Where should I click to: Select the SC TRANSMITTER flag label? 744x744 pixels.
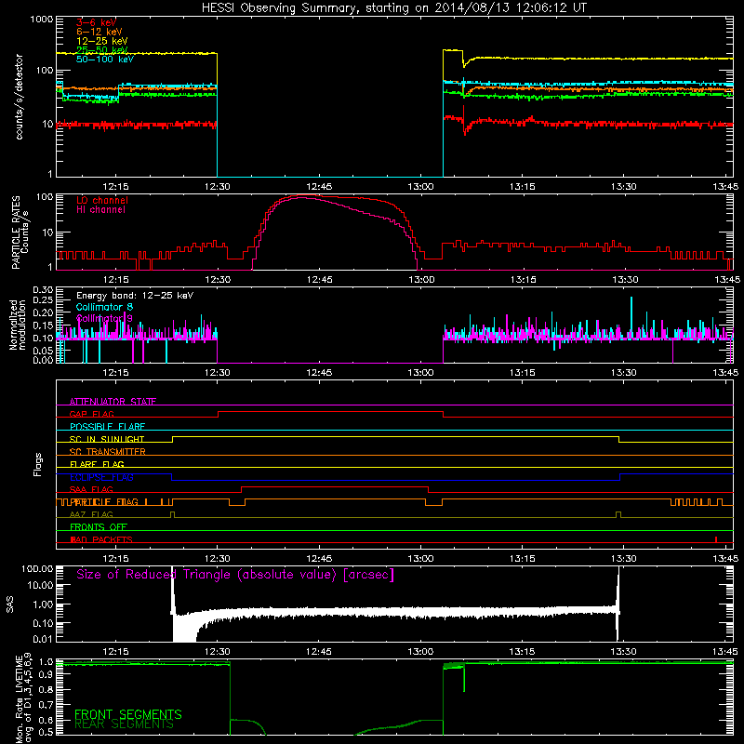click(107, 451)
